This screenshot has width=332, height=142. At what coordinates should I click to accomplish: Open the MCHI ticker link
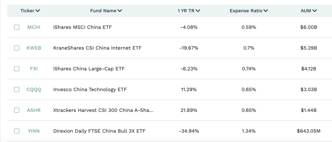[34, 27]
